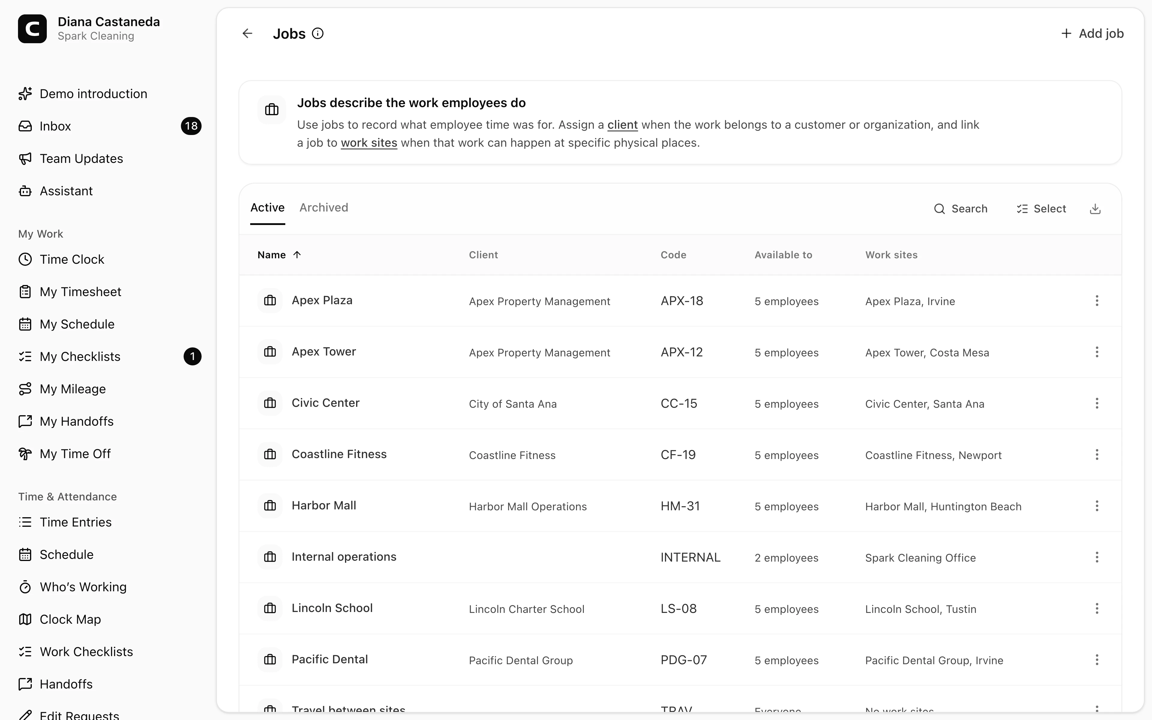This screenshot has width=1152, height=720.
Task: Sort by Name column header
Action: [279, 255]
